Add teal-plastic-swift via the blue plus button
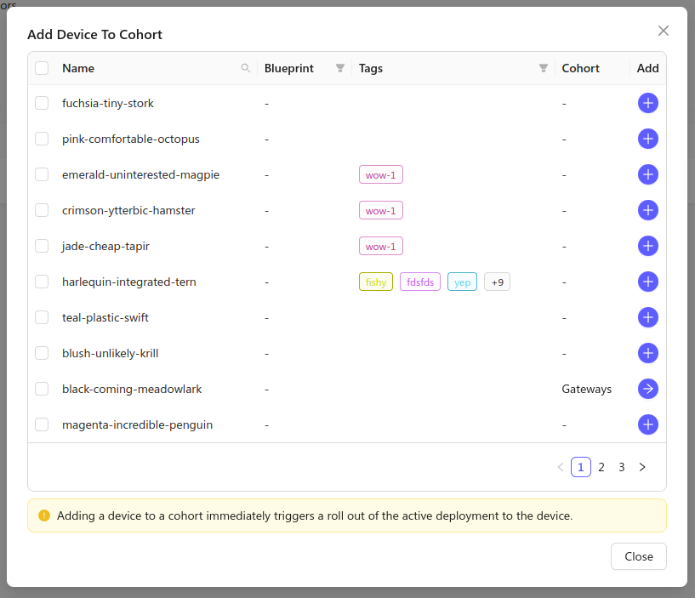Viewport: 695px width, 598px height. click(648, 317)
